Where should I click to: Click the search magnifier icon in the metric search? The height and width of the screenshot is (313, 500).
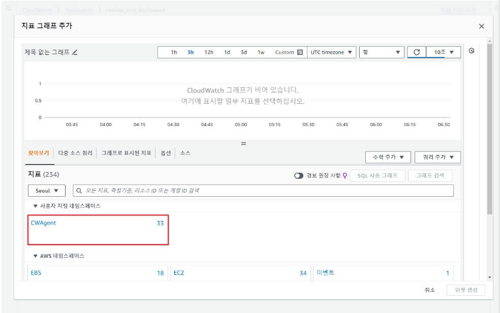[x=79, y=191]
